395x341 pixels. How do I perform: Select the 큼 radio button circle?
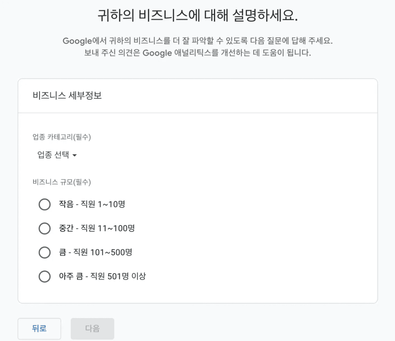[45, 252]
